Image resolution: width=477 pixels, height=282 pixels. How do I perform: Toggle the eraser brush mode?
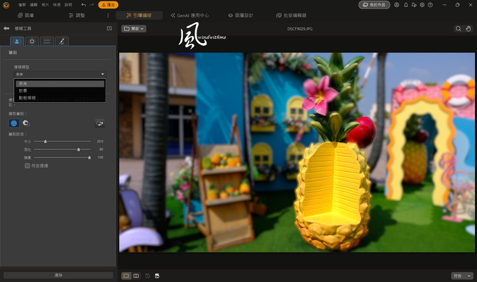pyautogui.click(x=26, y=123)
